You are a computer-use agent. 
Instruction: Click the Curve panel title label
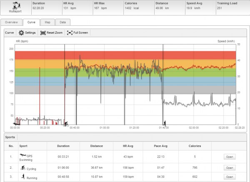pos(10,32)
